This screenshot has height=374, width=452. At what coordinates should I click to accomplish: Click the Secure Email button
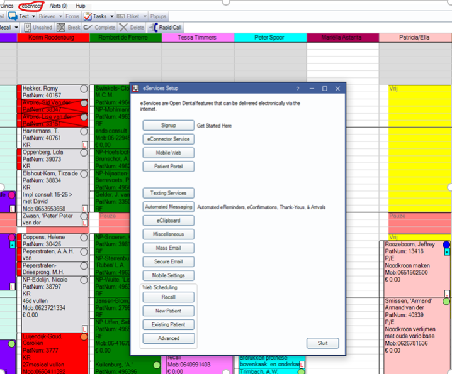tap(168, 261)
